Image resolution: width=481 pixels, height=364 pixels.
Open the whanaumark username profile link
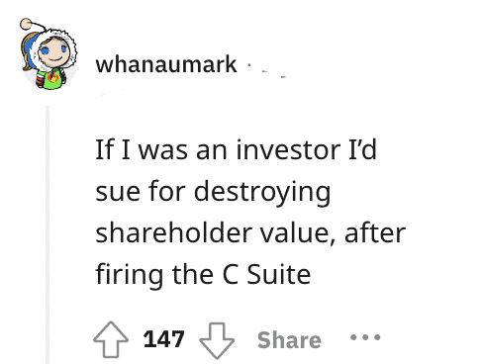166,64
